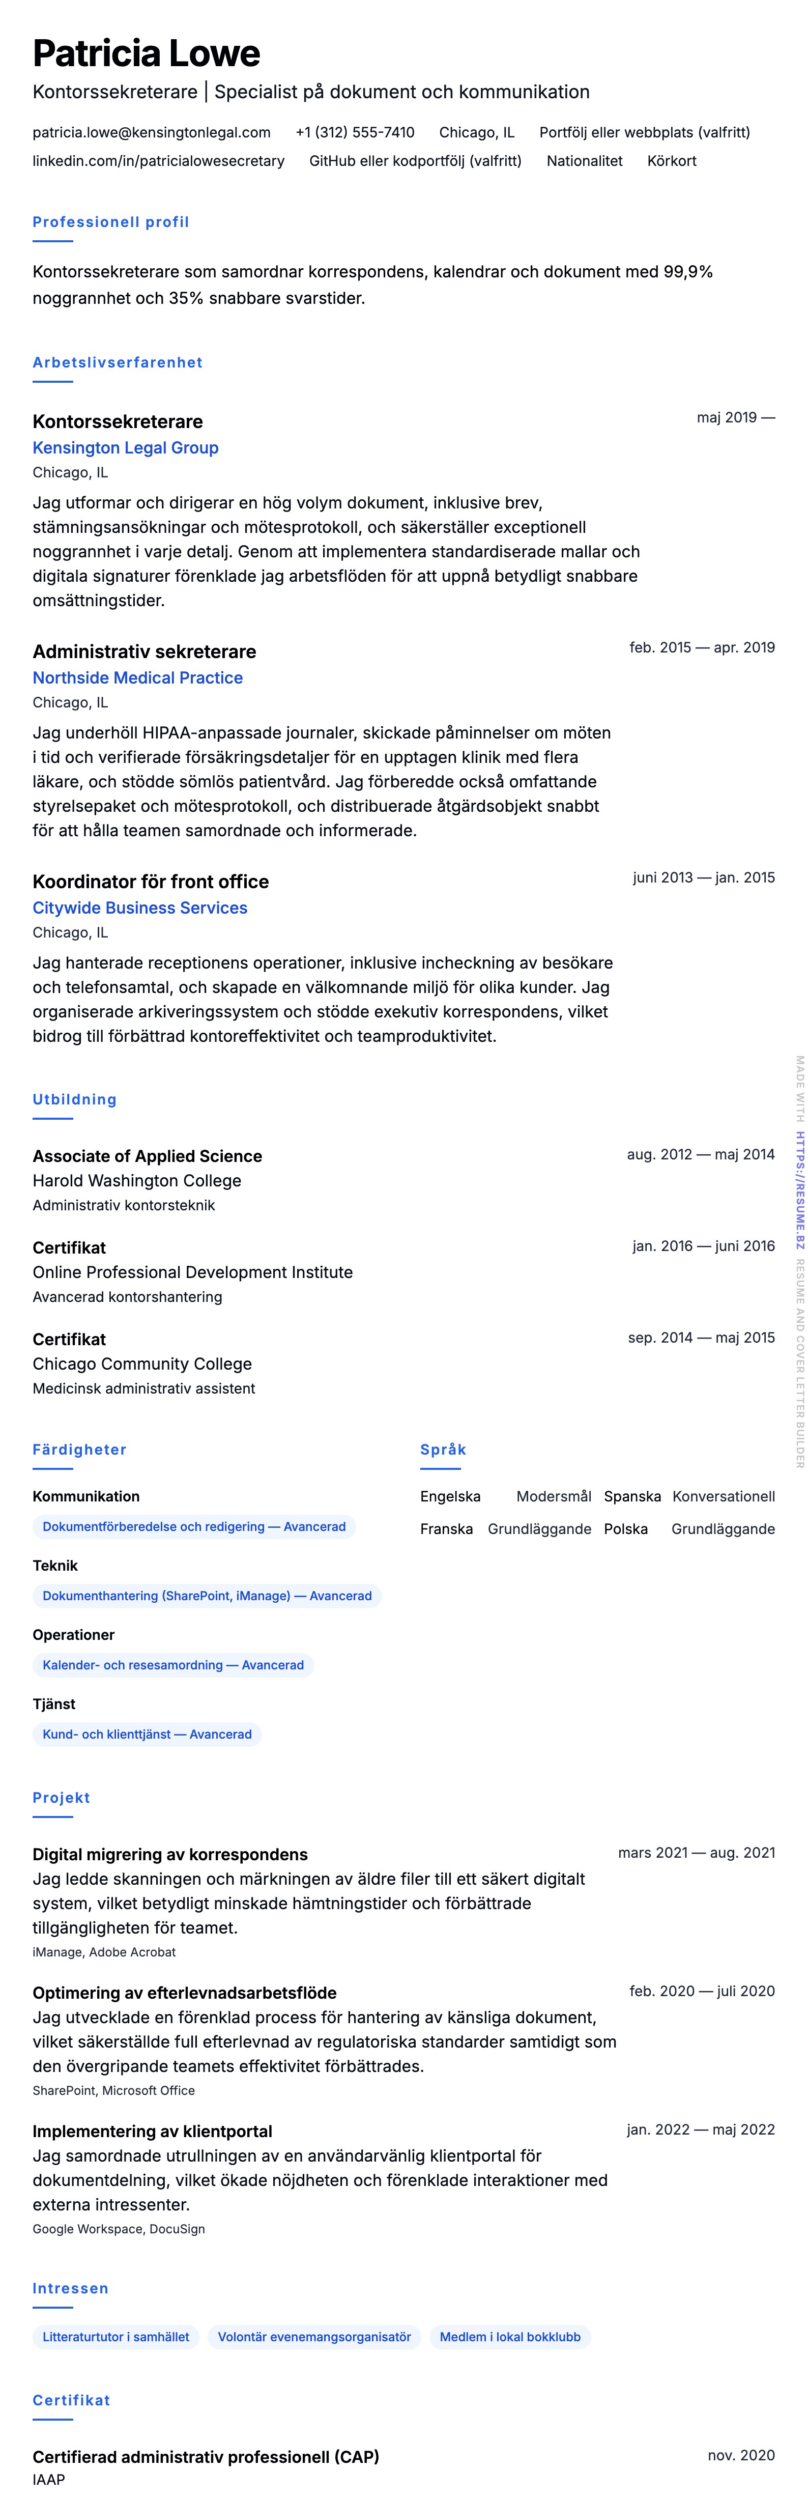Select the Litteraturtutor i samhället interest tag
808x2498 pixels.
click(x=116, y=2337)
